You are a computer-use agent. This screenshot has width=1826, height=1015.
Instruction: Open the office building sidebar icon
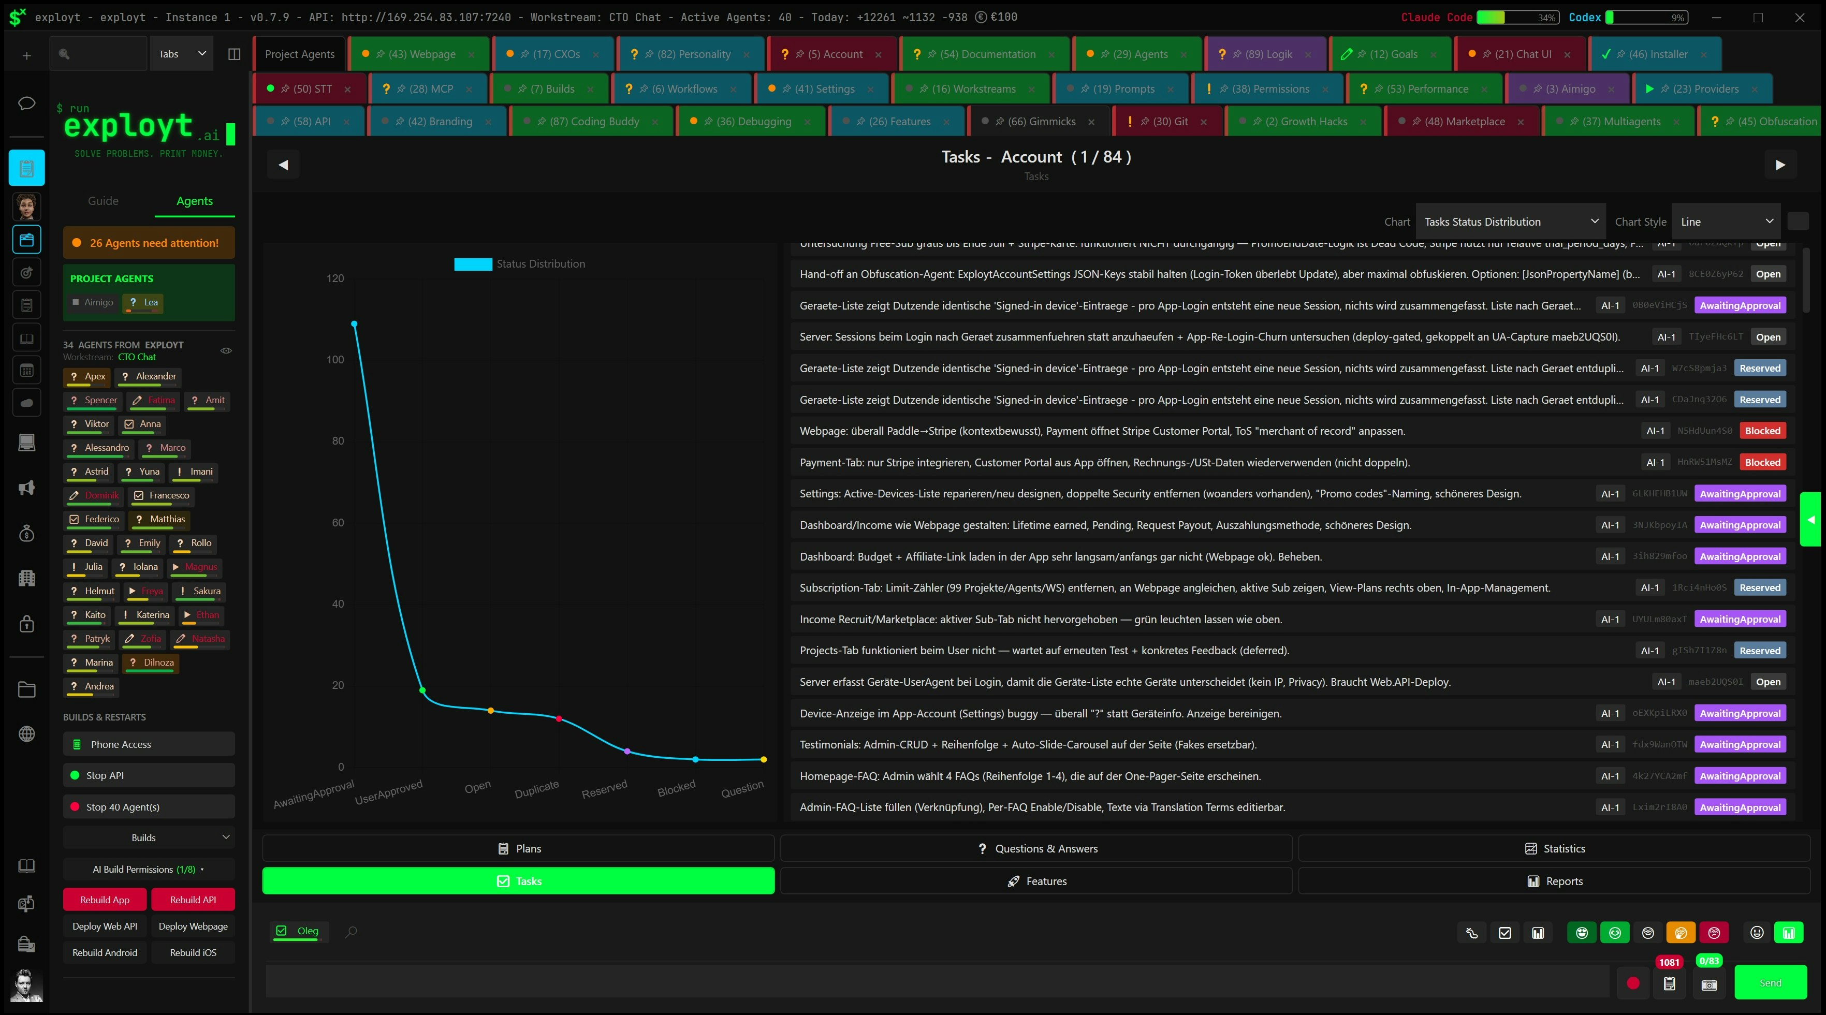[26, 578]
